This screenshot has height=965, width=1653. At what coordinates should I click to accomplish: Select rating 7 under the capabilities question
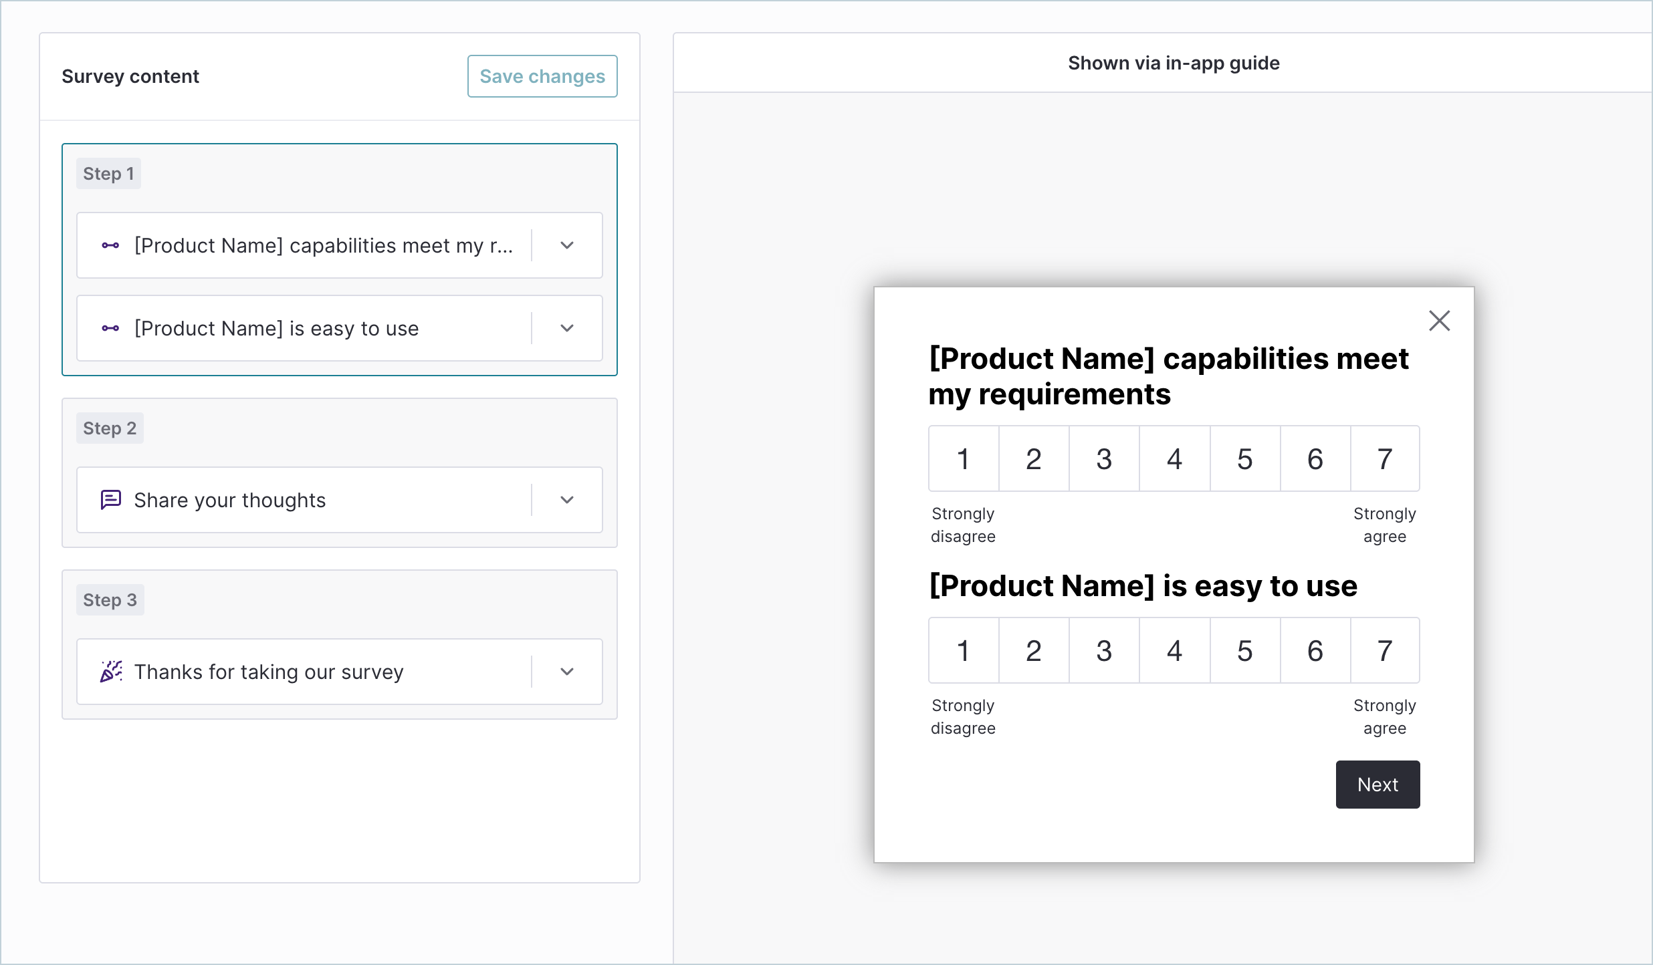pyautogui.click(x=1384, y=458)
